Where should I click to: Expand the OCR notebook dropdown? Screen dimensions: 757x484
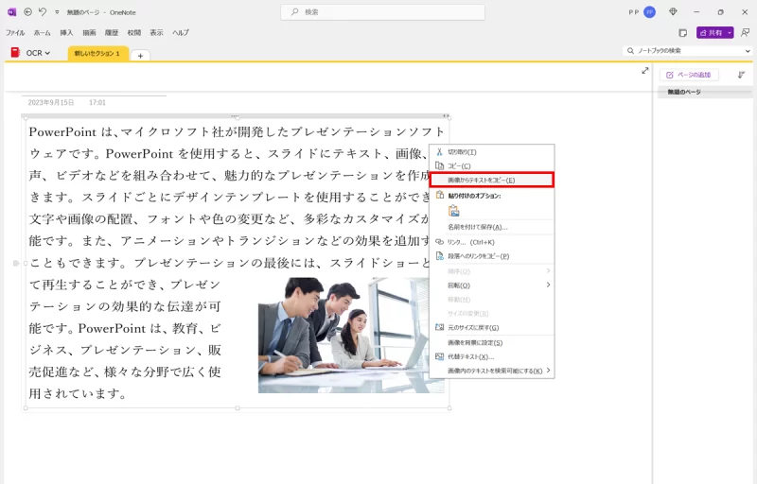(47, 53)
